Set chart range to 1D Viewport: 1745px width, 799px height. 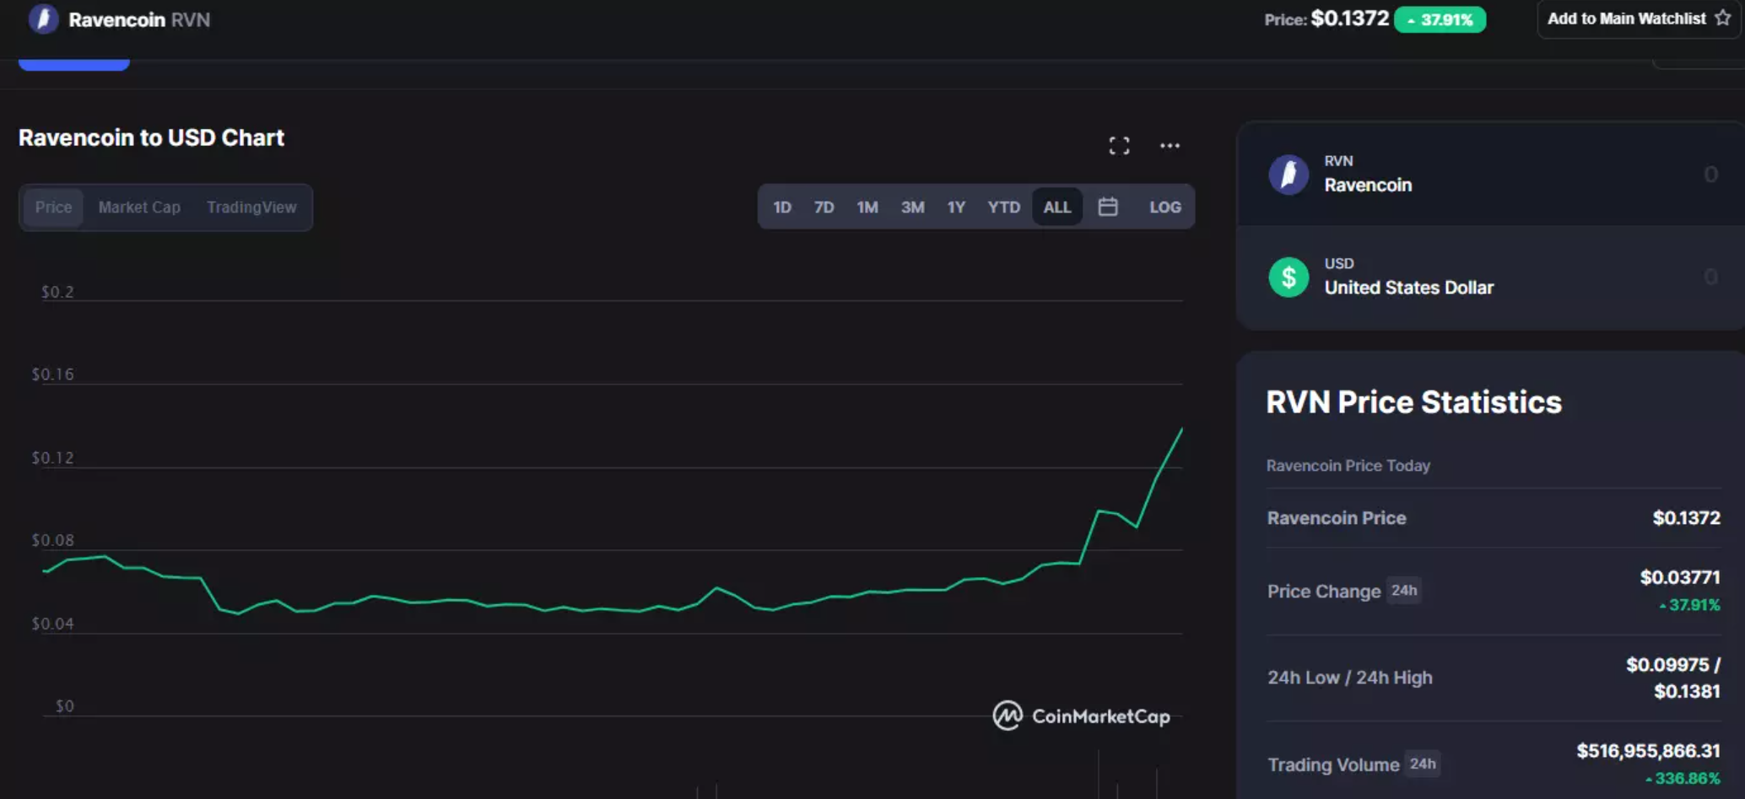point(782,207)
